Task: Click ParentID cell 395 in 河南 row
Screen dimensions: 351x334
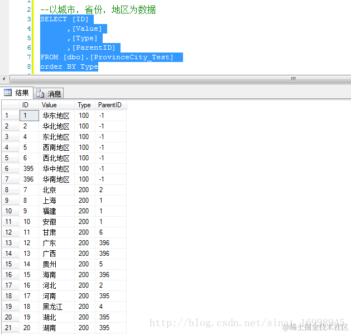Action: [111, 296]
